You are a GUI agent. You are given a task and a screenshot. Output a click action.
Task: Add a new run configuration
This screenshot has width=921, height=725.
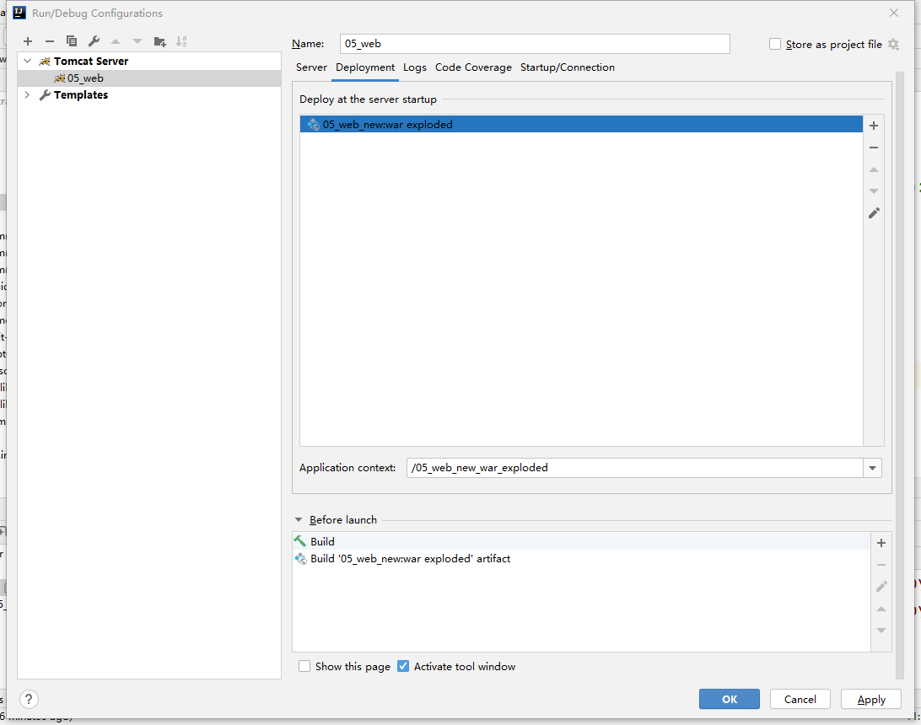coord(28,40)
